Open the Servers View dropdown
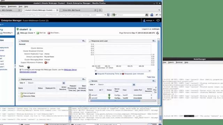Screen dimensions: 223x125 coord(92,85)
